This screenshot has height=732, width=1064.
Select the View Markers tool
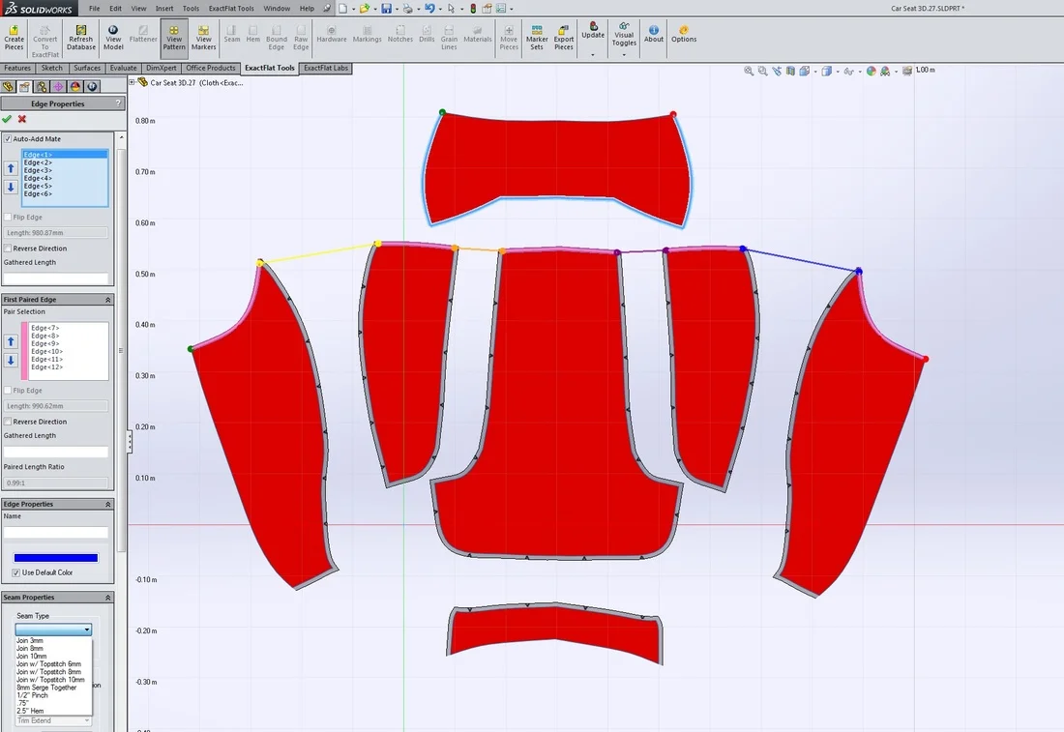204,39
